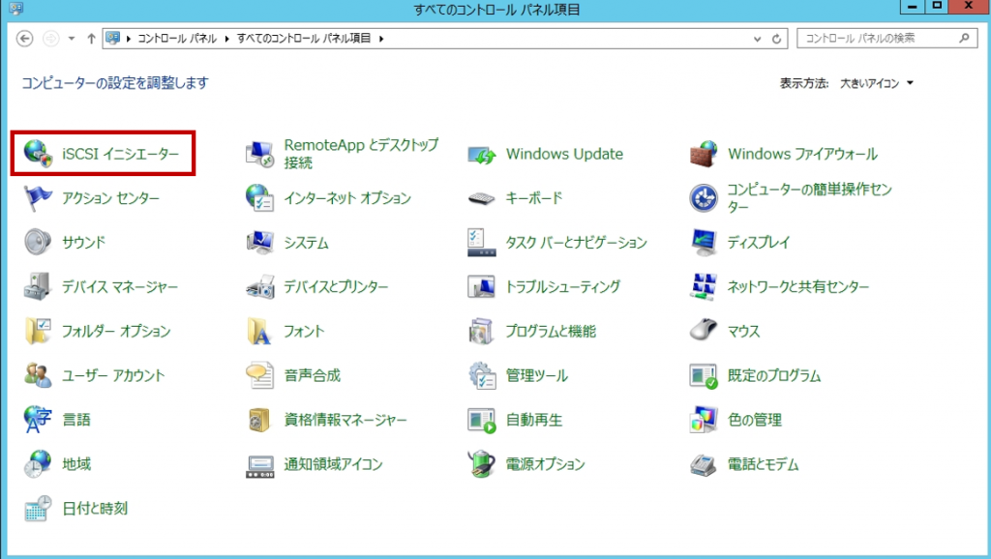Open the コンピューターの簡単操作センター icon

click(704, 198)
